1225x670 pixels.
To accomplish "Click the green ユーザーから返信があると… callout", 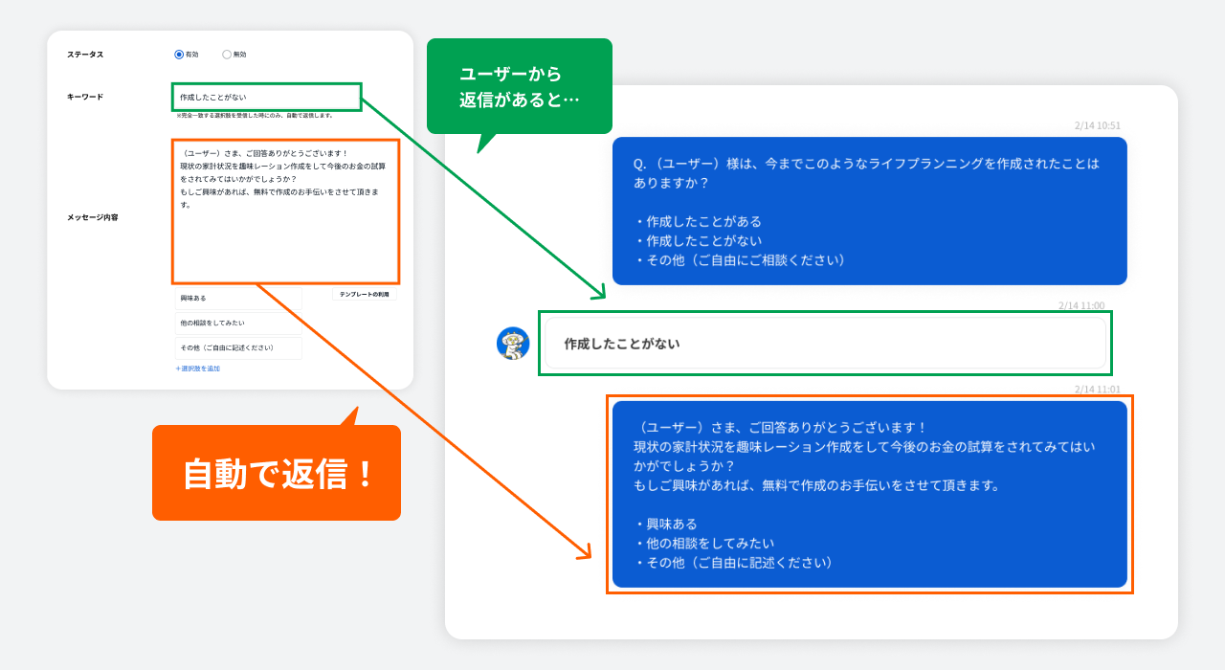I will (520, 85).
